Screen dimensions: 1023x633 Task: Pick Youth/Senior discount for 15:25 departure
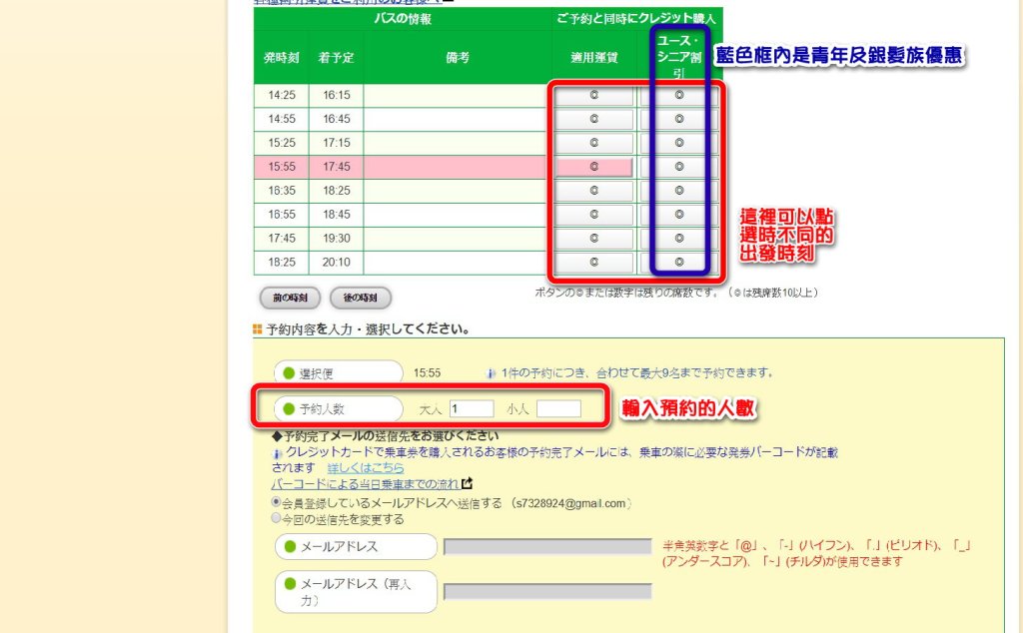click(678, 144)
